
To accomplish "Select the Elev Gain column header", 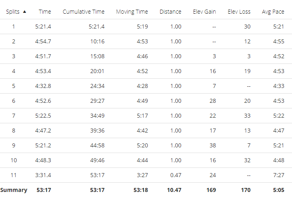I will 204,12.
